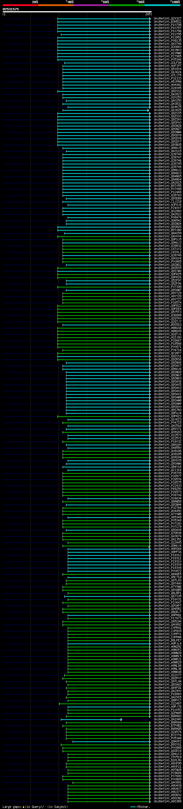Click the green ~80% identity legend bar

[127, 5]
